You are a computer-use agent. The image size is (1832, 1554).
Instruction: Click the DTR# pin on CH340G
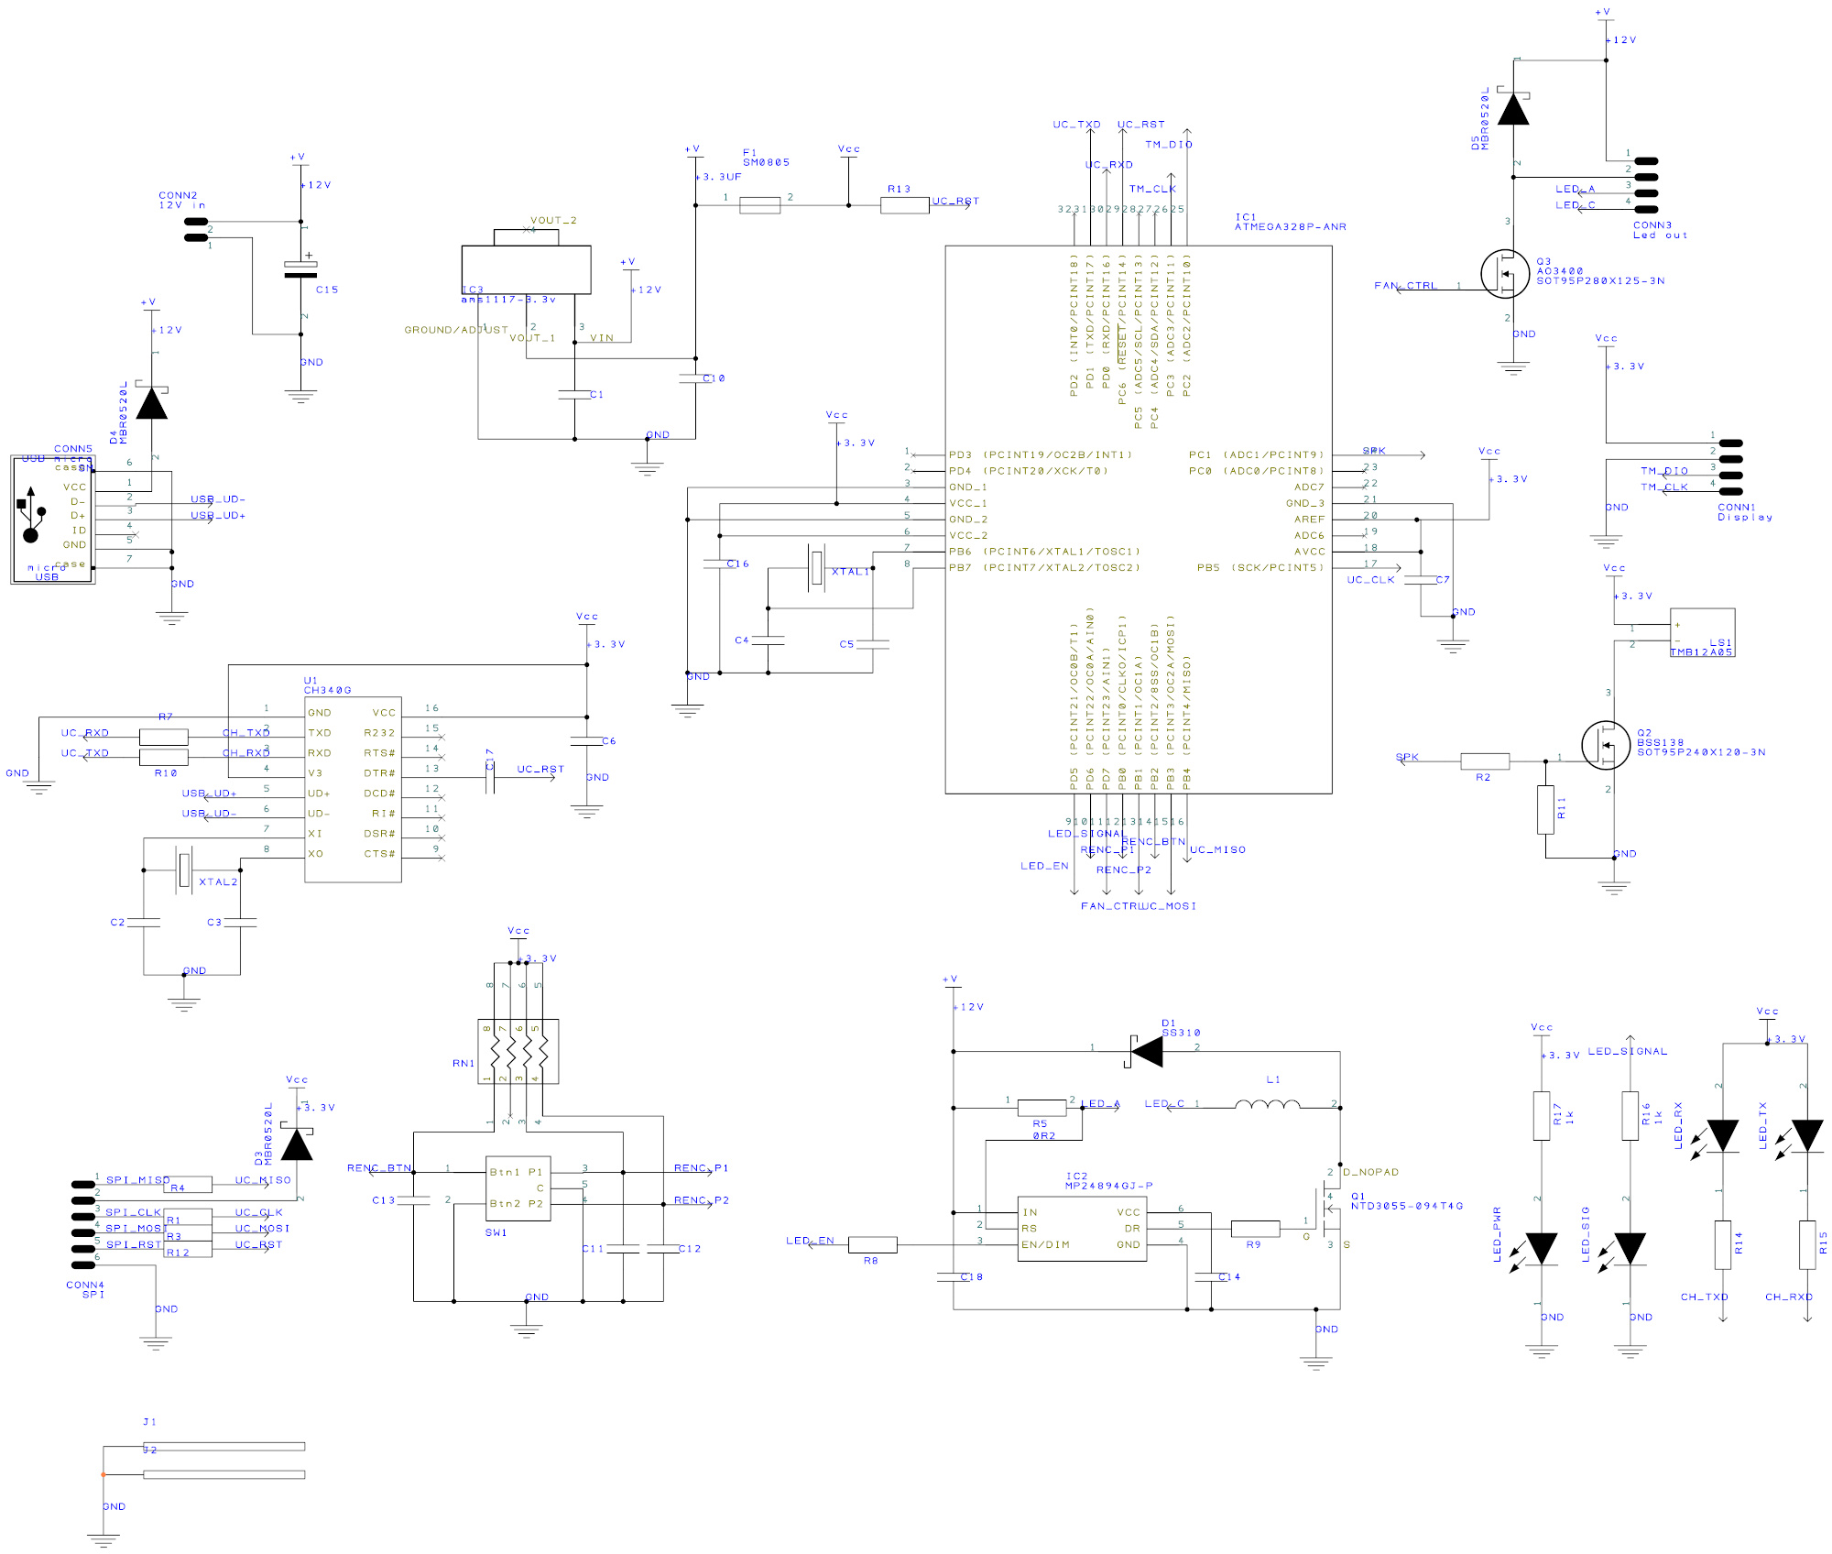[x=380, y=773]
